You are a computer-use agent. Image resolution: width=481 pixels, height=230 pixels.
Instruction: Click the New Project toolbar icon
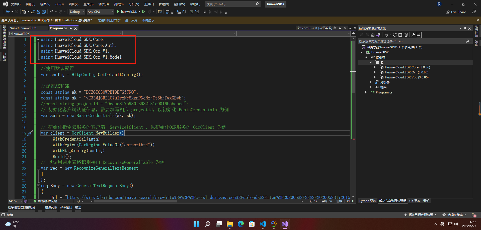tap(24, 12)
